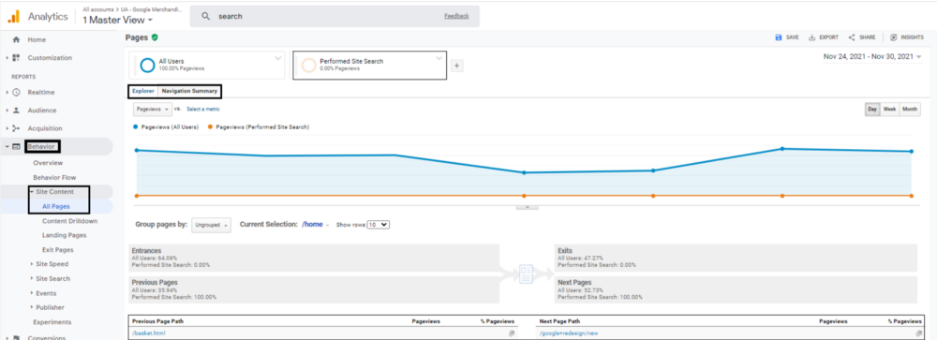Switch to the Explorer tab
Image resolution: width=937 pixels, height=340 pixels.
[143, 92]
